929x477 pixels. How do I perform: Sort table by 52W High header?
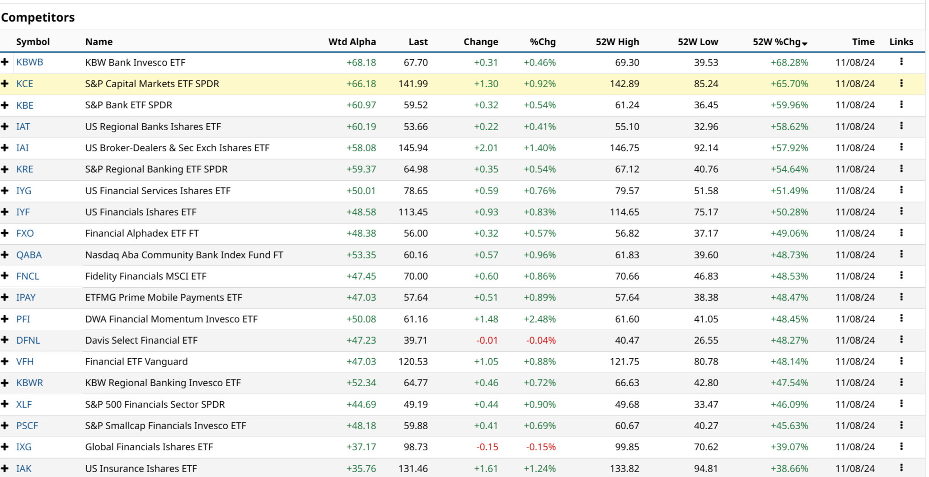click(617, 42)
